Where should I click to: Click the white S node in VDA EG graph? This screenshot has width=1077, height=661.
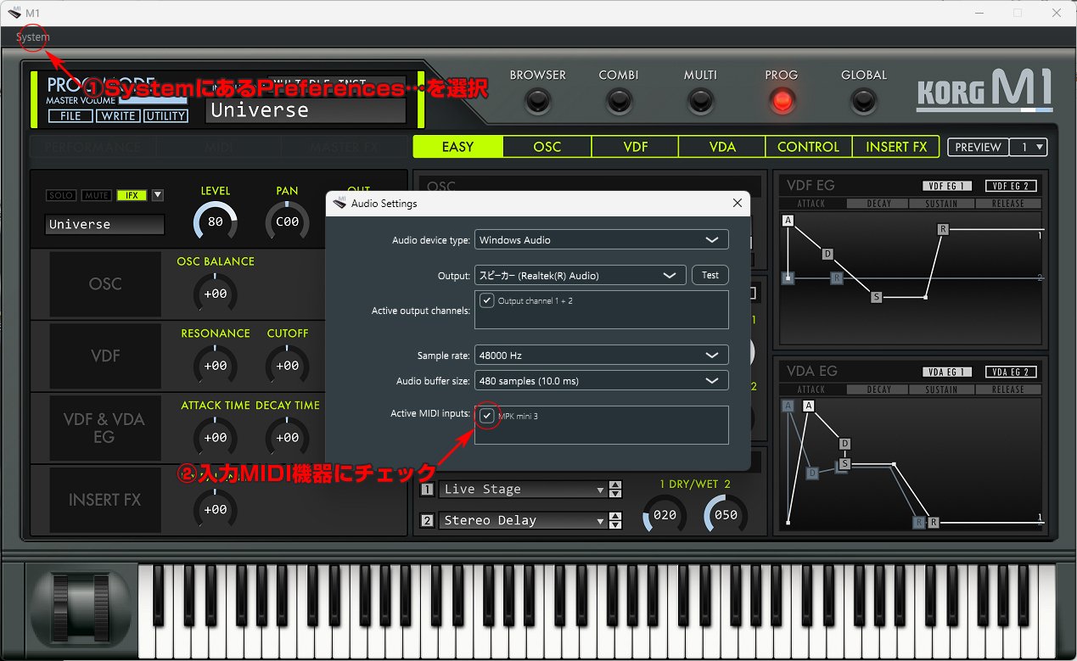click(844, 464)
